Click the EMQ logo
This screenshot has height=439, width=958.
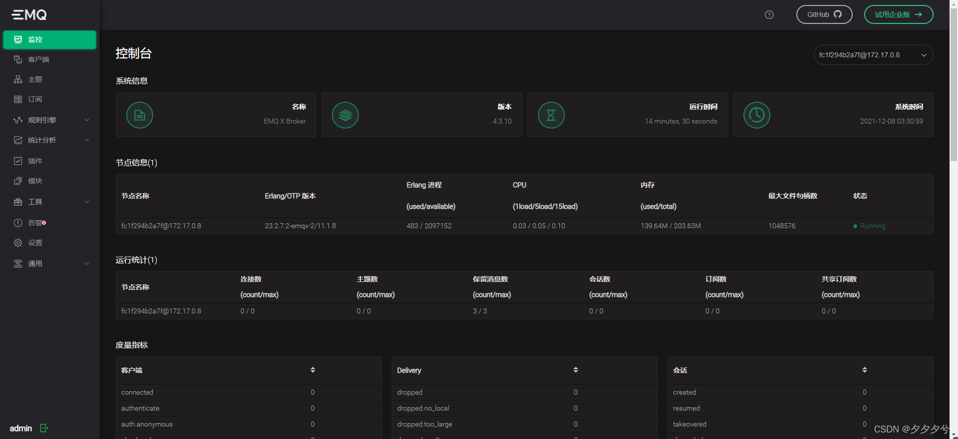click(29, 15)
